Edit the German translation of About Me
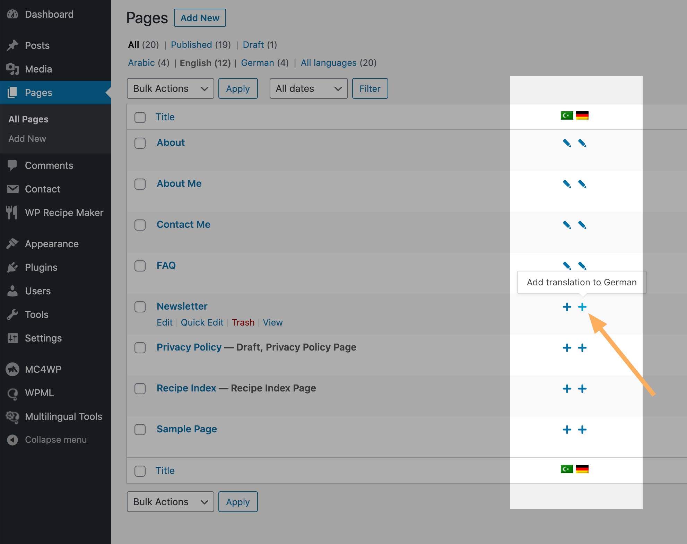The height and width of the screenshot is (544, 687). [583, 184]
